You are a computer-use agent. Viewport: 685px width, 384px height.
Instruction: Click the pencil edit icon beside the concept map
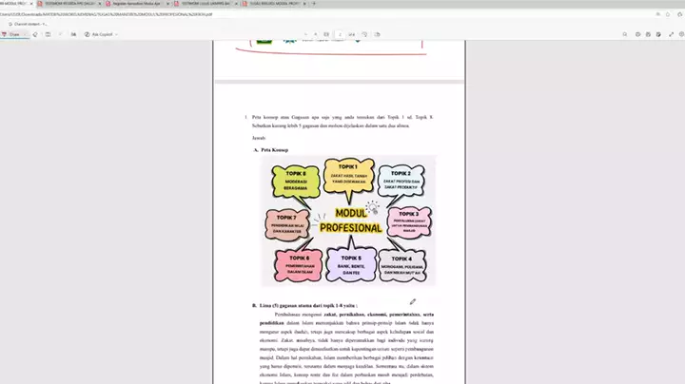pyautogui.click(x=413, y=301)
